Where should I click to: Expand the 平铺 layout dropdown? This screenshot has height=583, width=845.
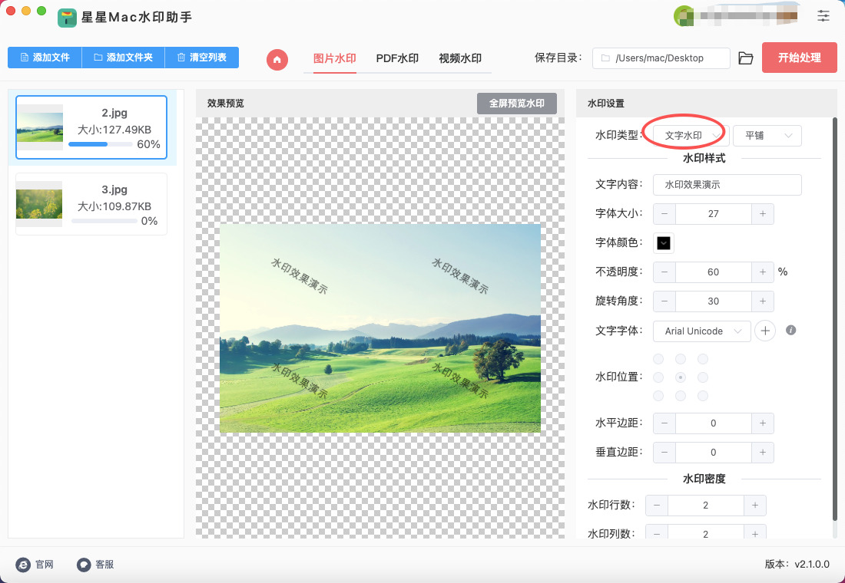click(767, 136)
